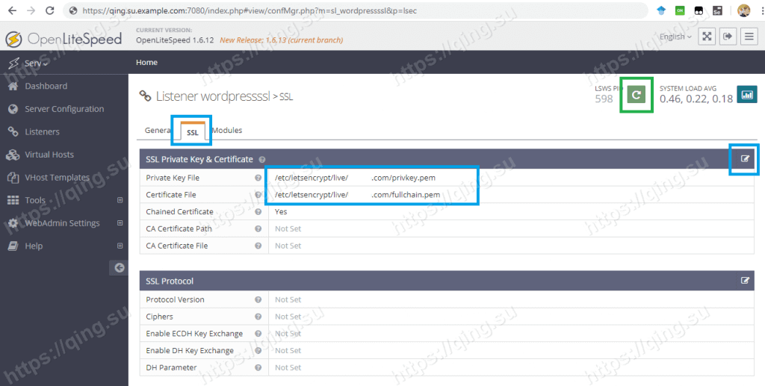765x386 pixels.
Task: Open Listeners in sidebar
Action: pyautogui.click(x=42, y=132)
